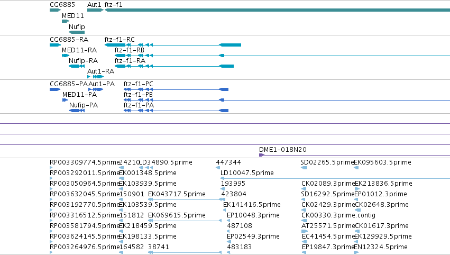
Task: Select the ftz-f1-RC transcript label
Action: (120, 40)
